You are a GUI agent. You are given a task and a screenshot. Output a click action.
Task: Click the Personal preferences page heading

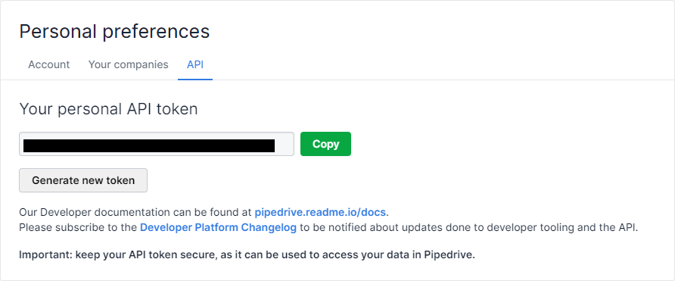click(x=114, y=32)
